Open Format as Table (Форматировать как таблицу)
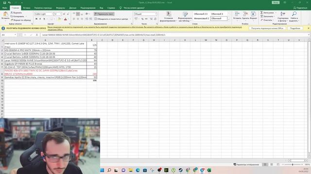Screen dimensions: 311x174 coord(185,16)
